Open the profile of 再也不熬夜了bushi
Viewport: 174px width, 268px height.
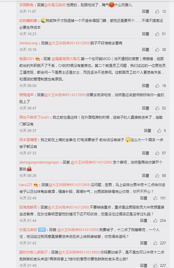[34, 117]
